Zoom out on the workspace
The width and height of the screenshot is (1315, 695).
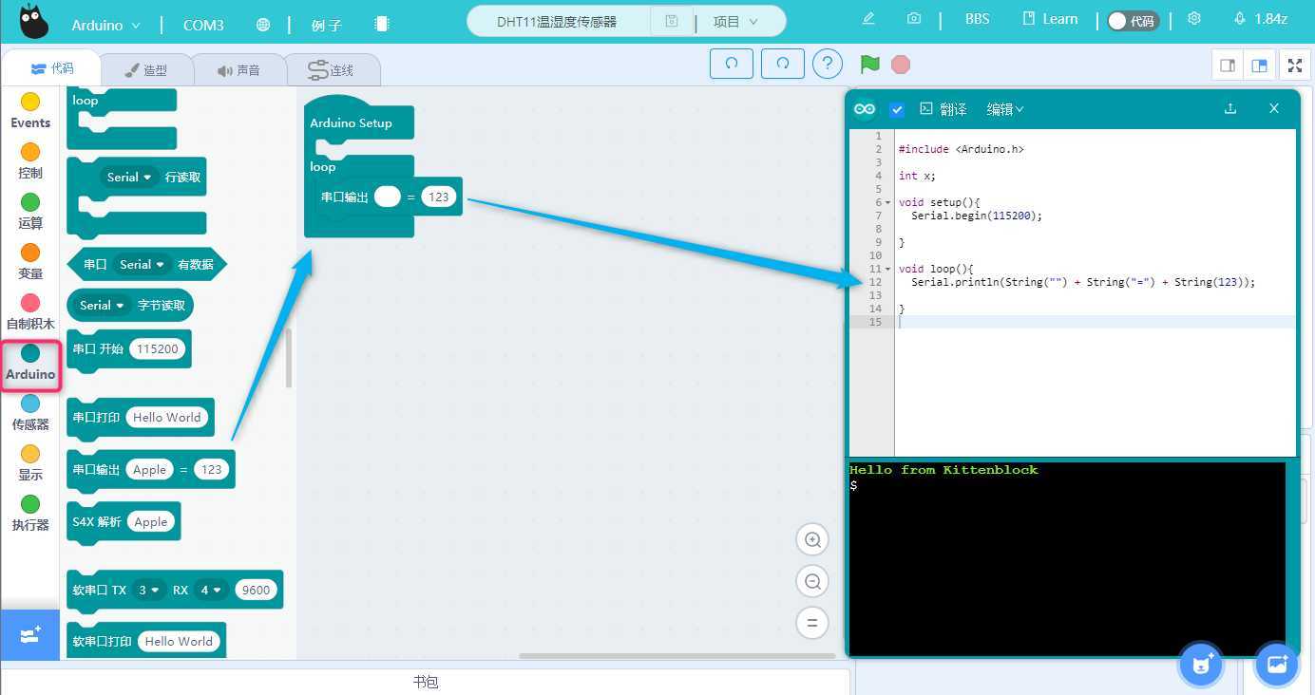[x=812, y=582]
